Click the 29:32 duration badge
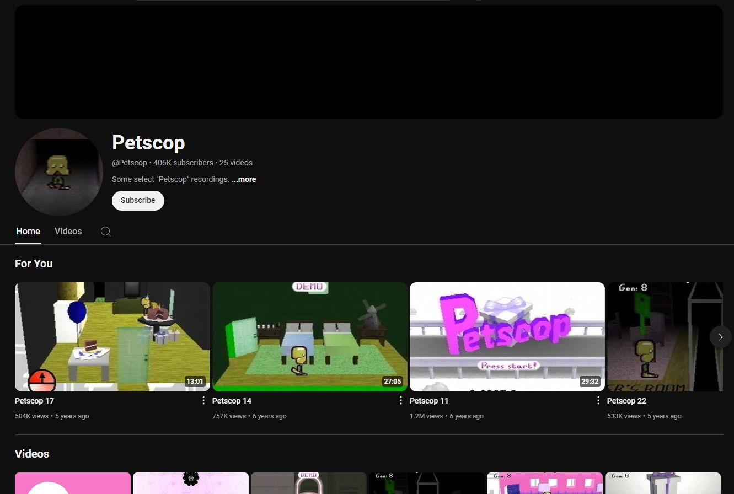The image size is (734, 494). coord(590,381)
